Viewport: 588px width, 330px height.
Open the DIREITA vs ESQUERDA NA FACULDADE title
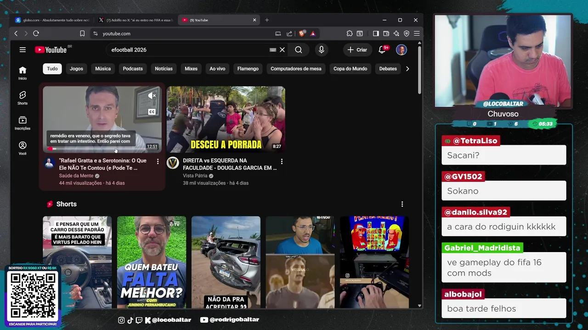tap(230, 164)
